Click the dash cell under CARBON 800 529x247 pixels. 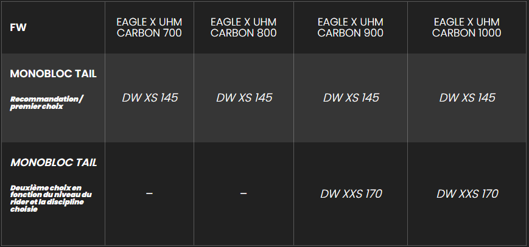click(x=243, y=193)
